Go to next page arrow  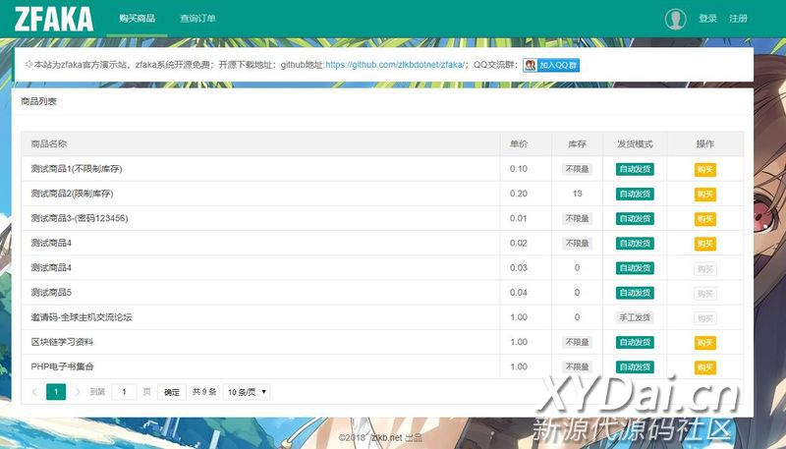coord(78,392)
